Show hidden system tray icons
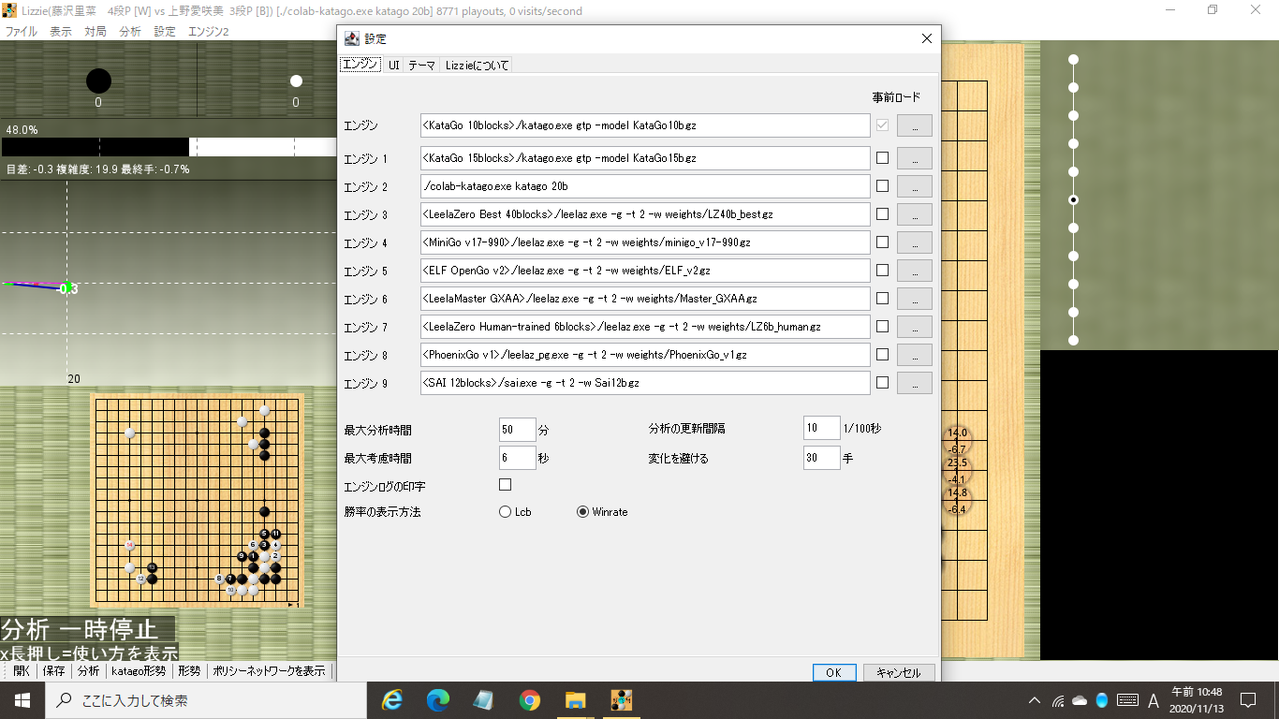This screenshot has width=1279, height=719. point(1035,699)
